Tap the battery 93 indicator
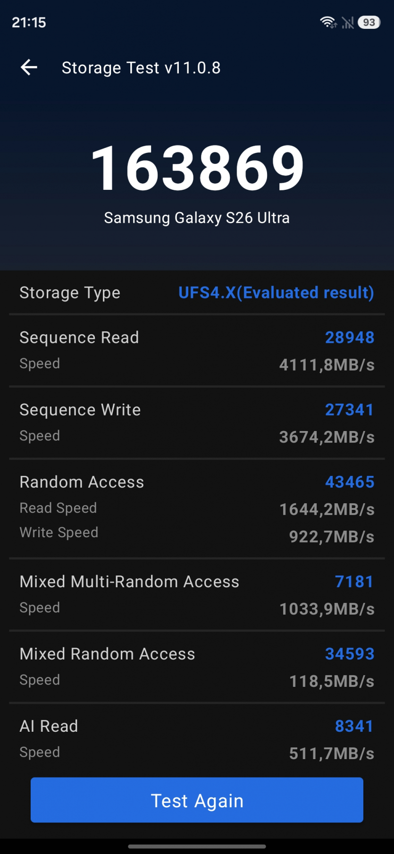The image size is (394, 854). point(369,22)
